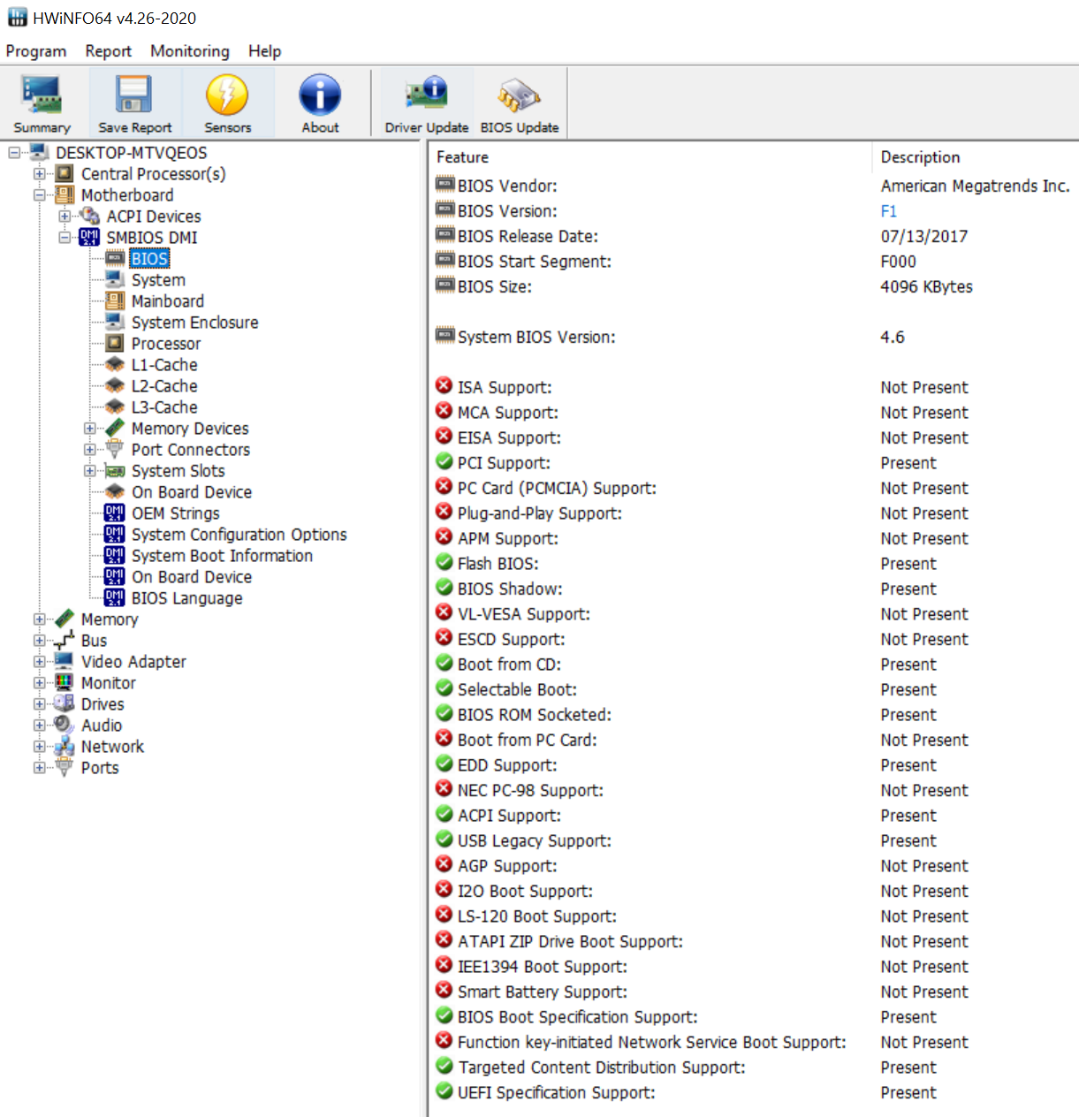The width and height of the screenshot is (1079, 1117).
Task: Select the BIOS tree item
Action: click(x=149, y=259)
